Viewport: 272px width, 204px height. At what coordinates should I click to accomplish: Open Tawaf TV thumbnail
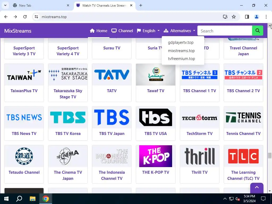tap(156, 75)
